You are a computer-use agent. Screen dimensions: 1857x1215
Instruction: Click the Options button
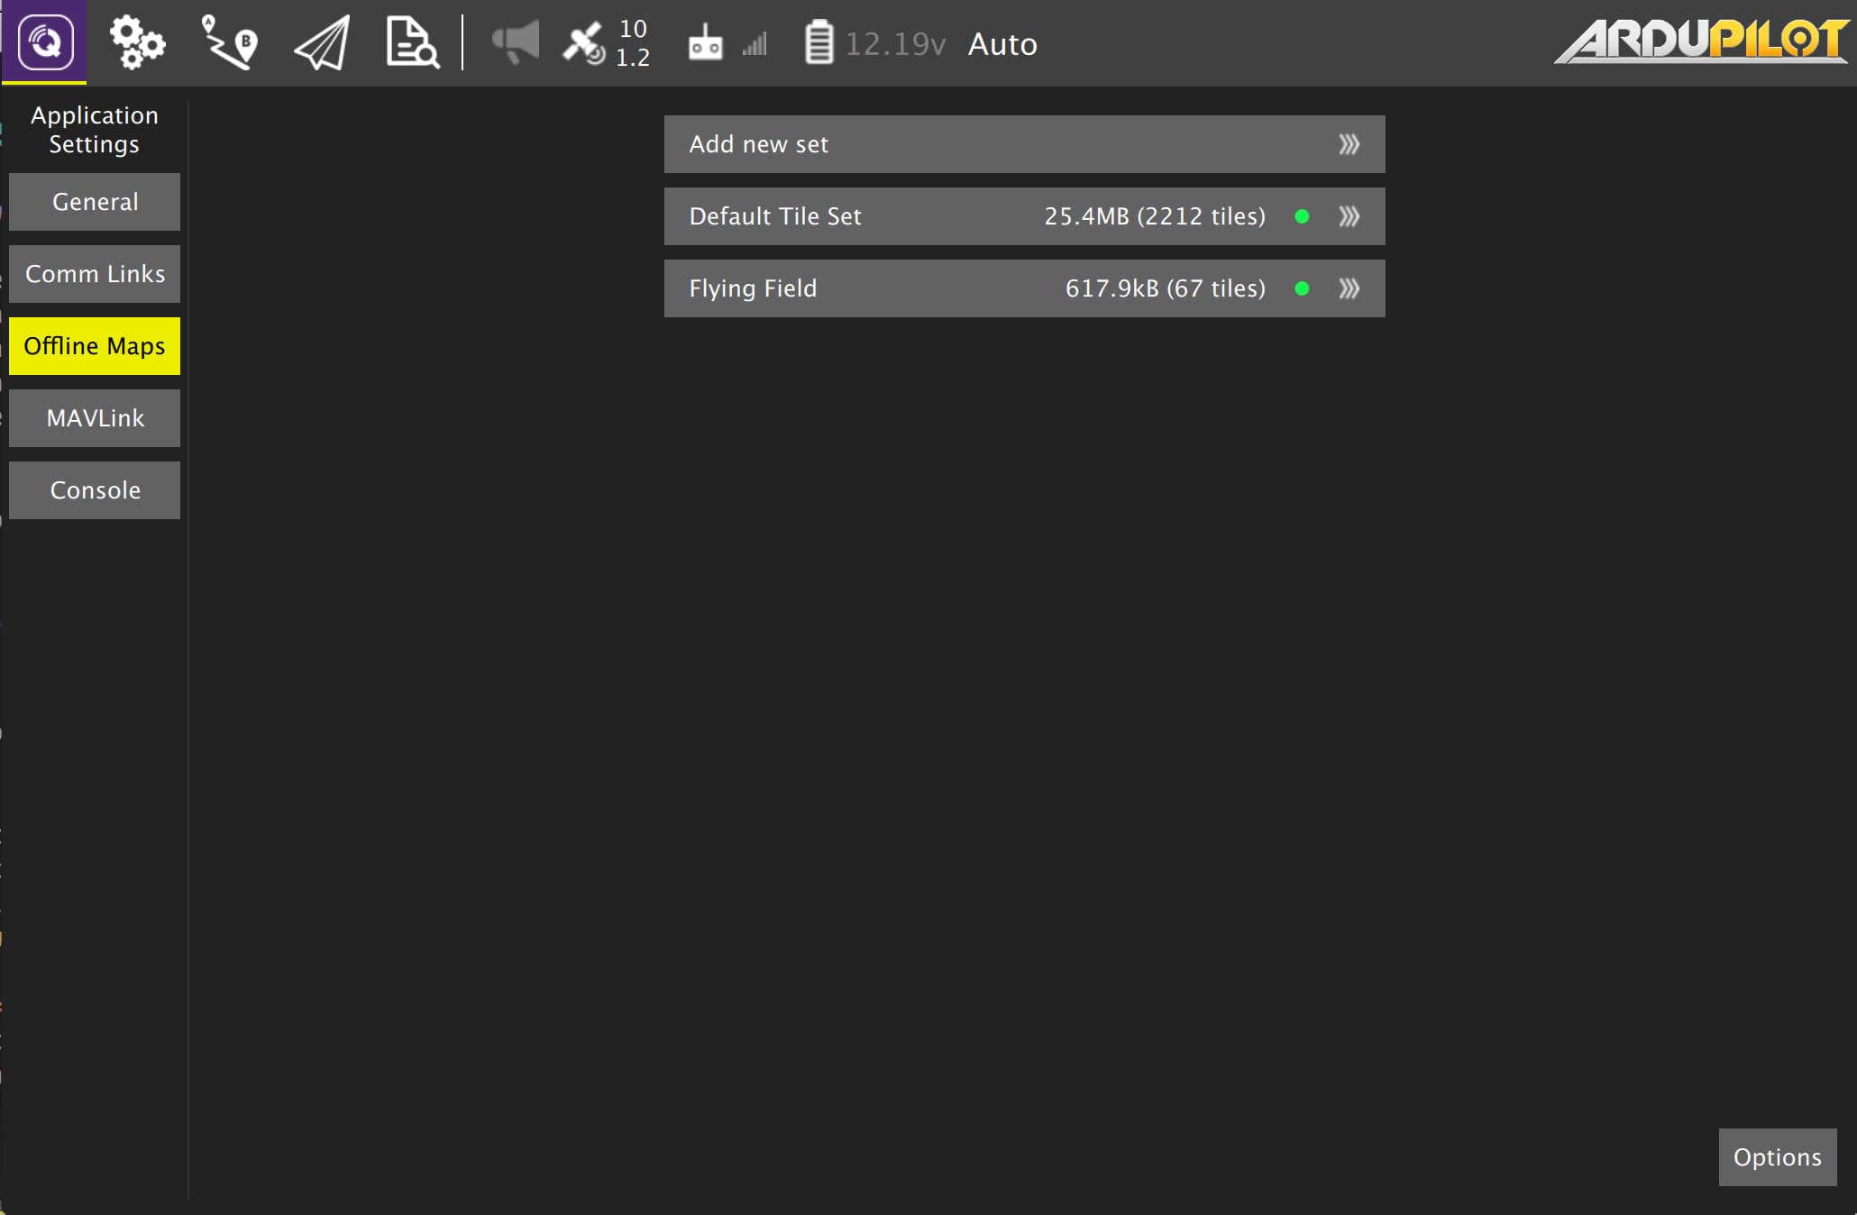tap(1777, 1156)
